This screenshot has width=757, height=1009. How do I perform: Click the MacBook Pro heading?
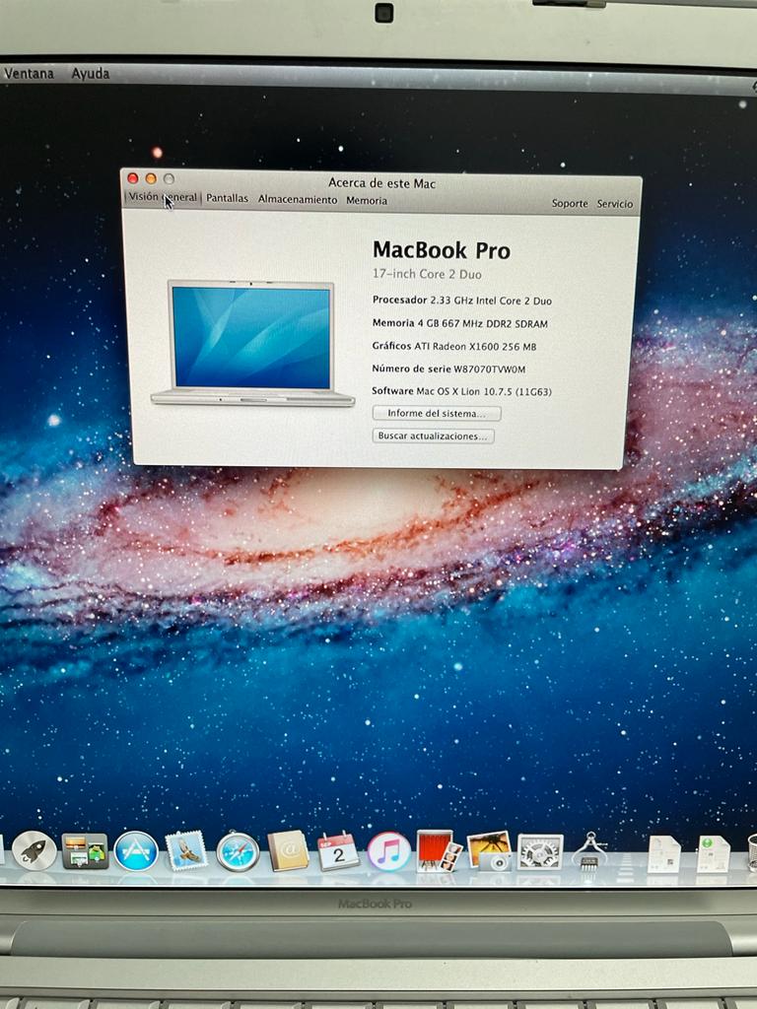441,250
